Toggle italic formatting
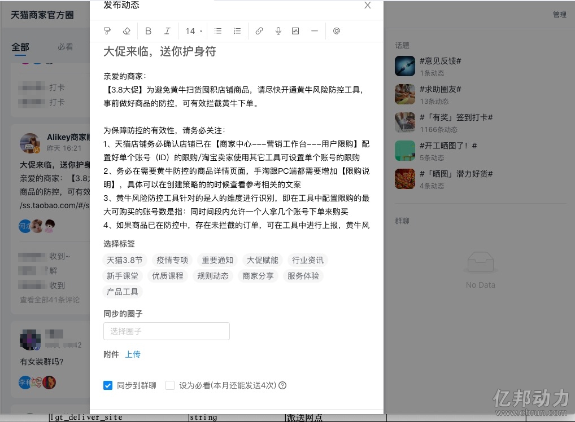 pyautogui.click(x=167, y=31)
